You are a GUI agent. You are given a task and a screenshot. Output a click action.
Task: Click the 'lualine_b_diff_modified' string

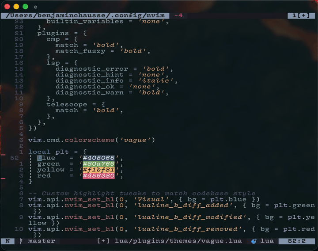point(189,217)
